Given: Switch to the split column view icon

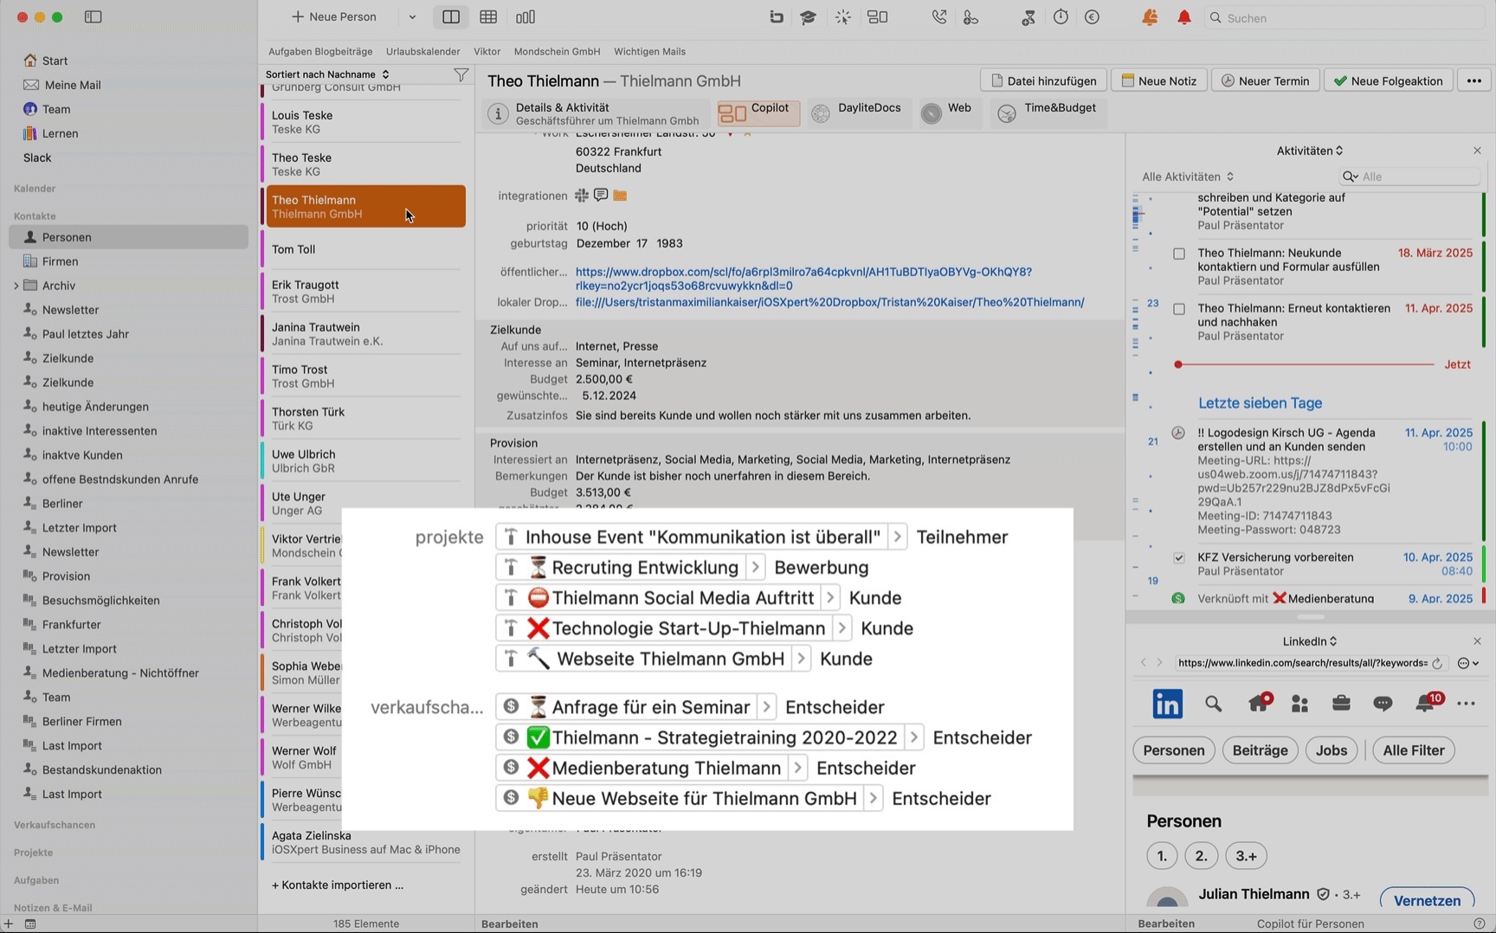Looking at the screenshot, I should pyautogui.click(x=451, y=17).
